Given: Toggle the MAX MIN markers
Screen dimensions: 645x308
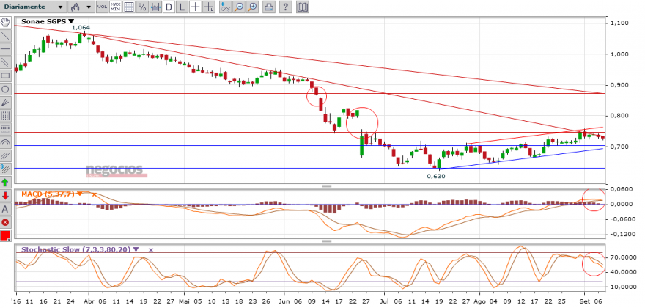Looking at the screenshot, I should pos(116,7).
